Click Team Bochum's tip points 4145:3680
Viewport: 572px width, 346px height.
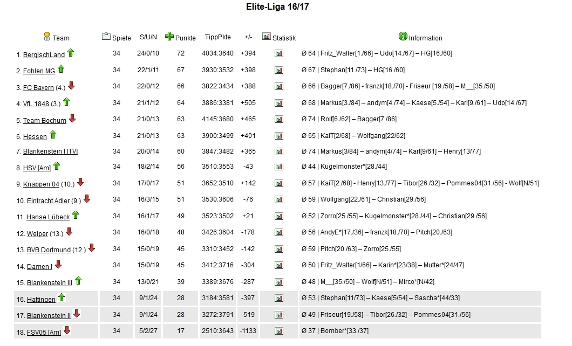[217, 119]
